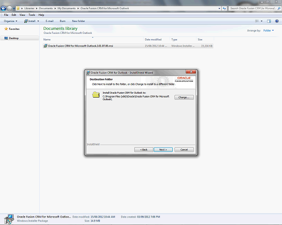The image size is (282, 225).
Task: Click the Change your view icon
Action: click(x=257, y=21)
